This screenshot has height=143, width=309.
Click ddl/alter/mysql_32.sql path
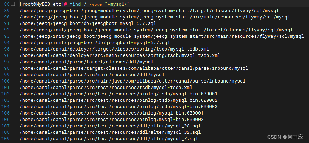pyautogui.click(x=110, y=132)
